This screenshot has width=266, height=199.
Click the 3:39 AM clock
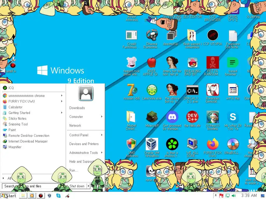[x=249, y=195]
